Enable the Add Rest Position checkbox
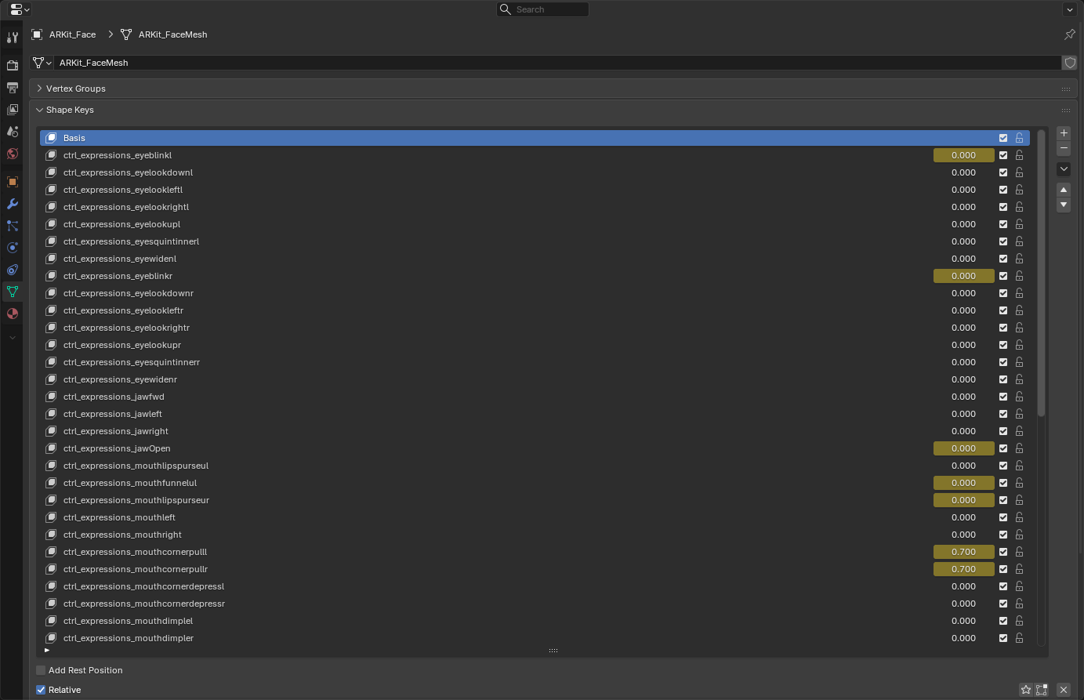 [x=41, y=670]
